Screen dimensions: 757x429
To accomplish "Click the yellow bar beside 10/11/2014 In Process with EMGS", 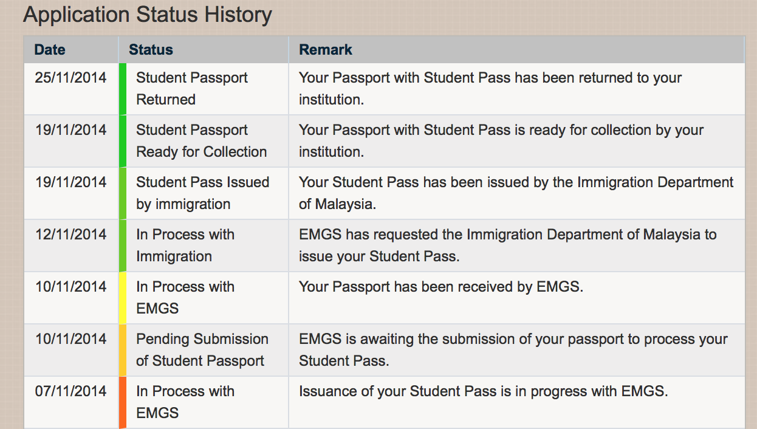I will [x=123, y=298].
